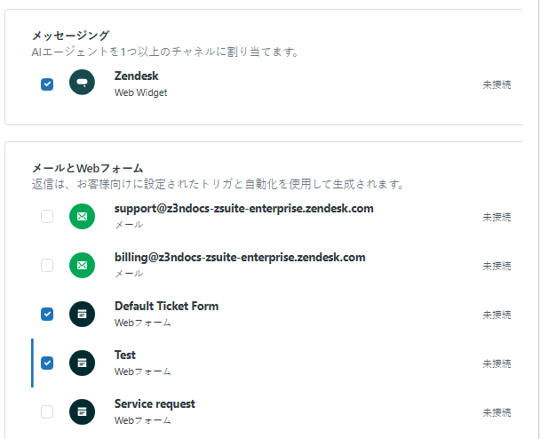Uncheck the Default Ticket Form checkbox
This screenshot has height=439, width=549.
pyautogui.click(x=47, y=314)
